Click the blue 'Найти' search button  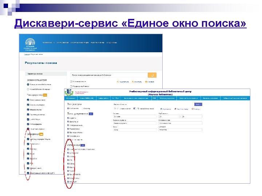[198, 104]
